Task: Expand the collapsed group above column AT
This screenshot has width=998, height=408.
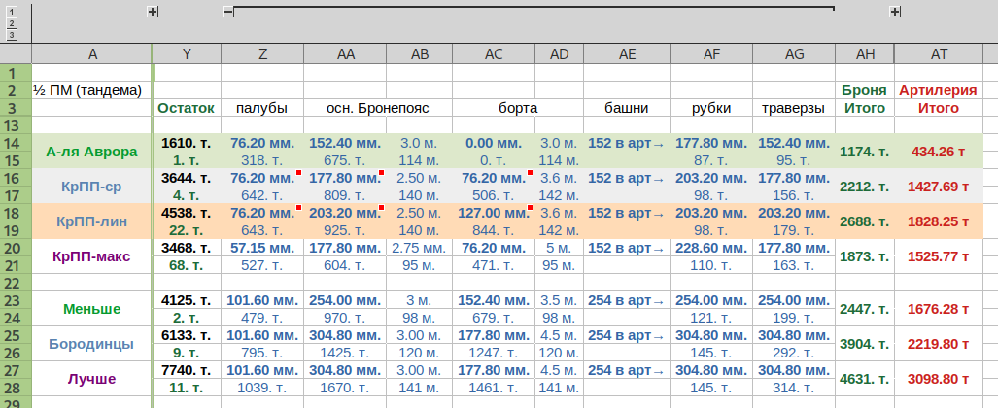Action: tap(896, 12)
